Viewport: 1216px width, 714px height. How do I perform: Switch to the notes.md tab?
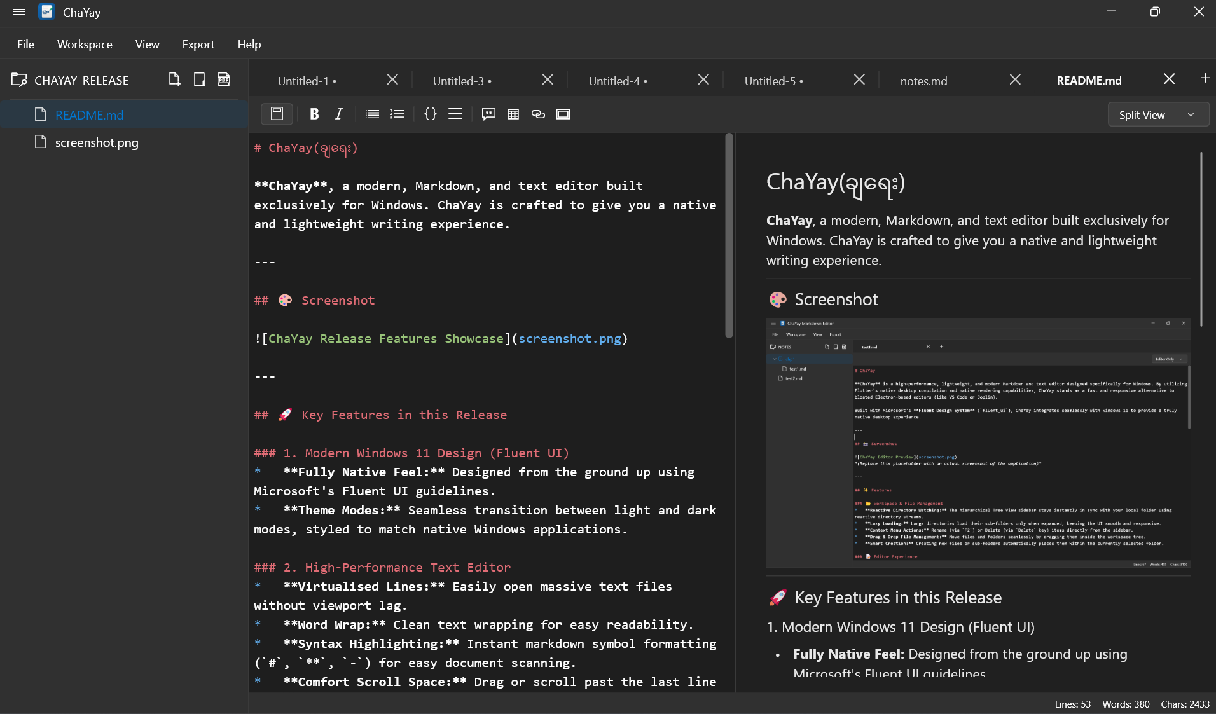[923, 81]
